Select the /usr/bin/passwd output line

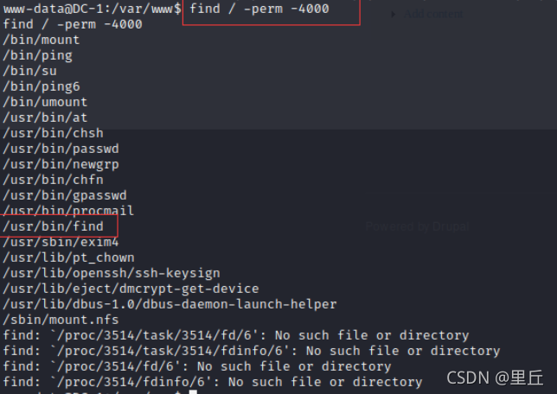click(x=61, y=149)
